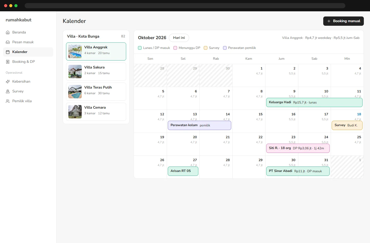Open the Villa Teras Putih thumbnail photo
370x243 pixels.
coord(75,92)
